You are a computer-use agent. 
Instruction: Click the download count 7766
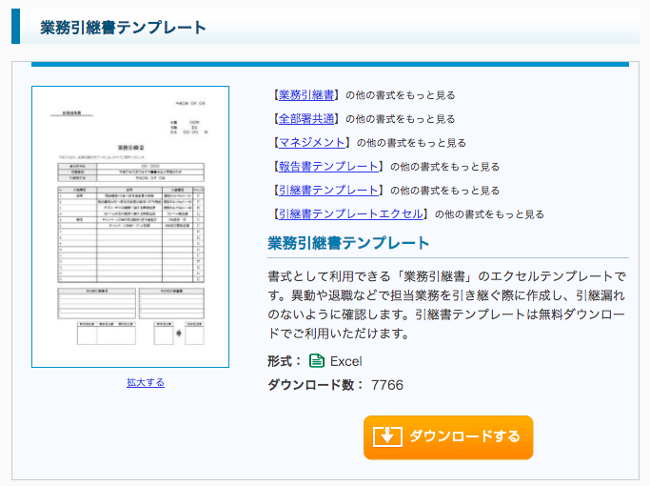pyautogui.click(x=387, y=385)
